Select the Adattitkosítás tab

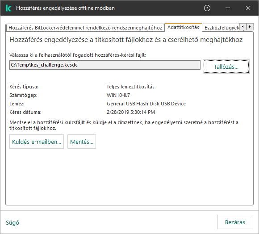(x=183, y=27)
